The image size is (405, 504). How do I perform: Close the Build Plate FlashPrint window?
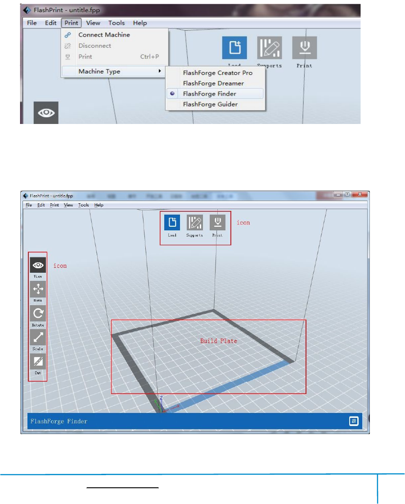[x=360, y=194]
